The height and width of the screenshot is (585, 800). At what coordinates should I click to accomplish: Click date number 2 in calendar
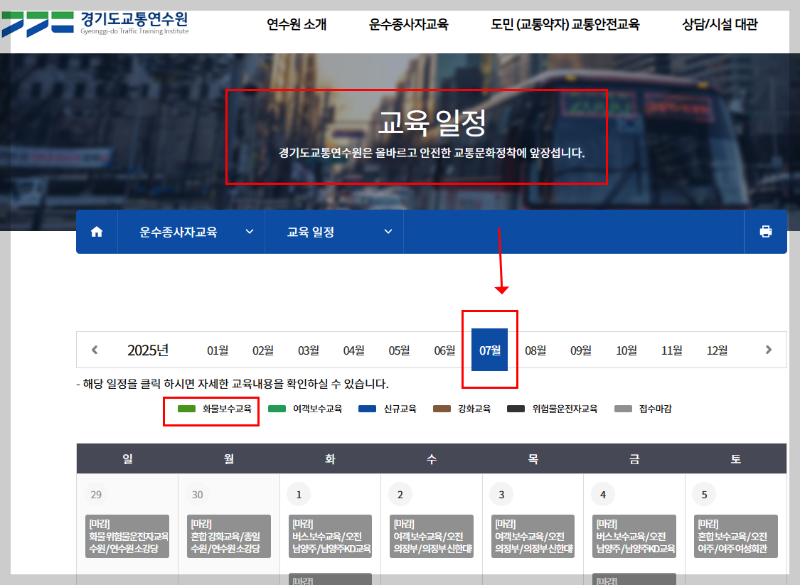coord(400,494)
